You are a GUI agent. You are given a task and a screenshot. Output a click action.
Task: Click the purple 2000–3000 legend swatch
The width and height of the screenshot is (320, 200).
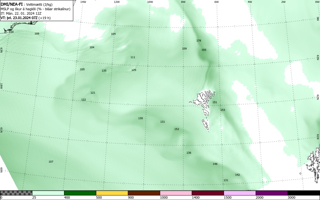(x=272, y=193)
